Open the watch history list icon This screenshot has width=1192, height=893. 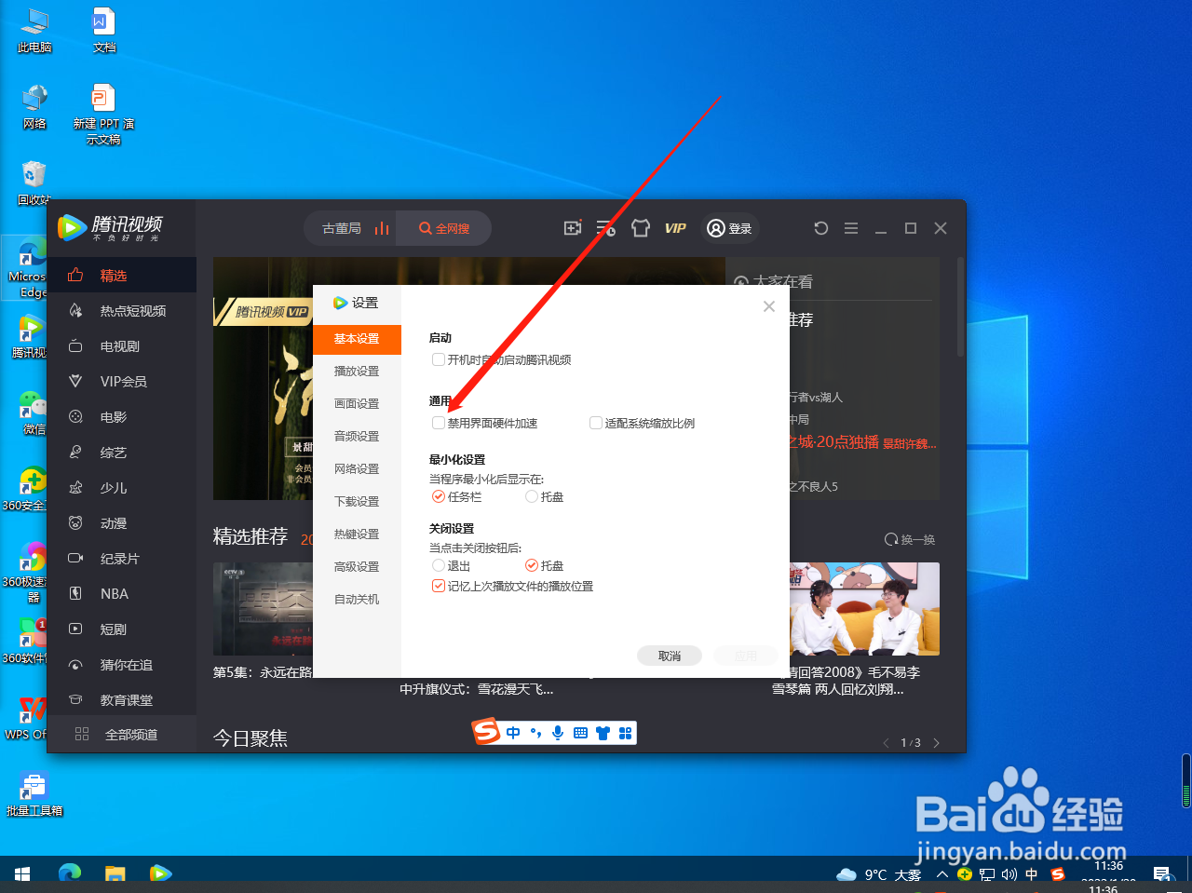606,228
